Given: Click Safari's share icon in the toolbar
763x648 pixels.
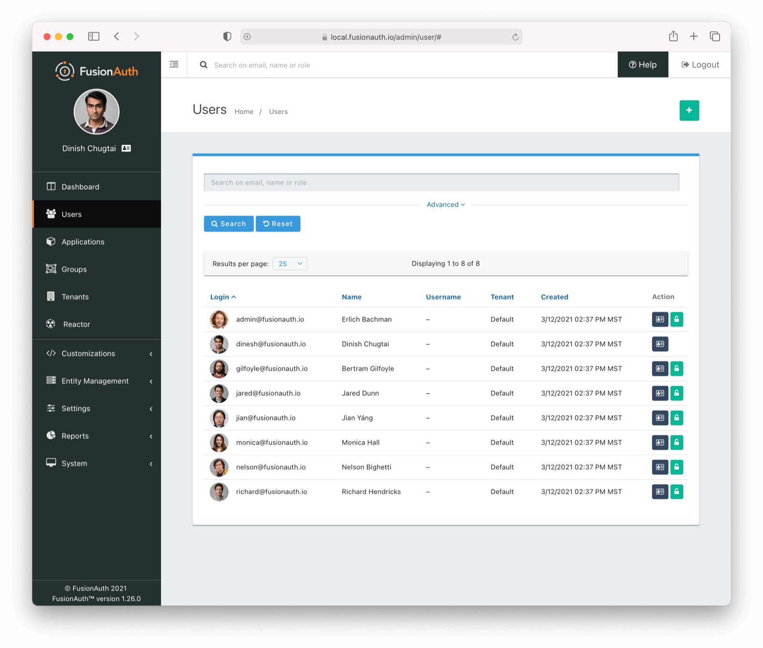Looking at the screenshot, I should coord(673,36).
